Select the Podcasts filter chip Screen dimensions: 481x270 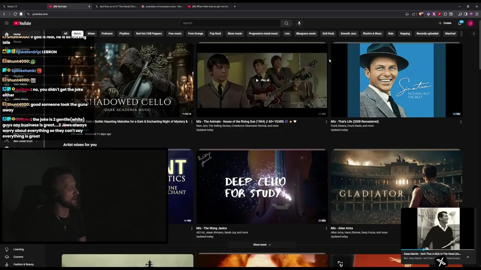(107, 33)
